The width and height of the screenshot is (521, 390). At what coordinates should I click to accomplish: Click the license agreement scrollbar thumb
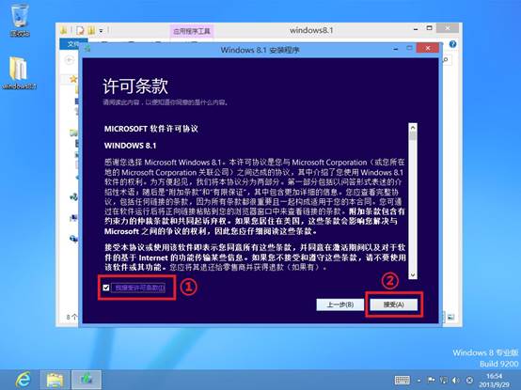pos(413,135)
